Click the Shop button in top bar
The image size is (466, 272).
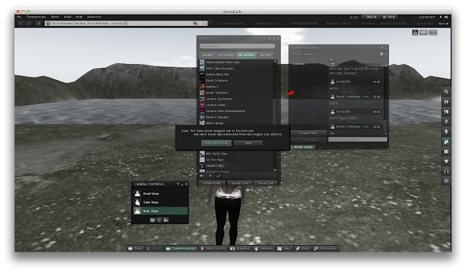(389, 17)
